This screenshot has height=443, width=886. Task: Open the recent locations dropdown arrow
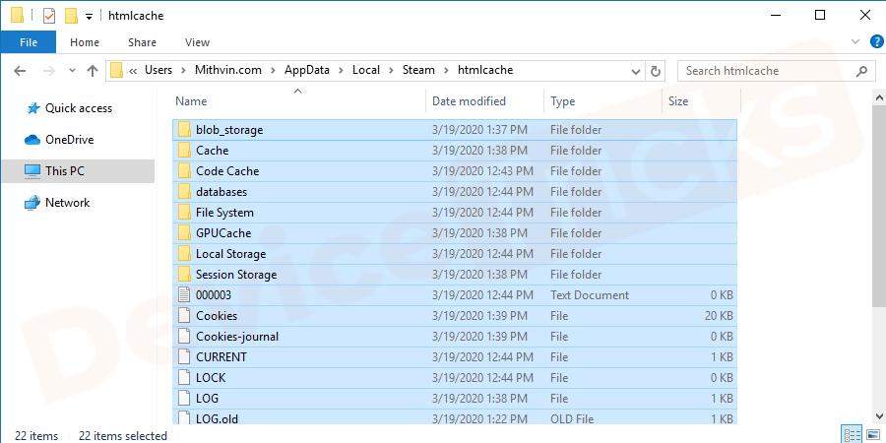pos(72,71)
